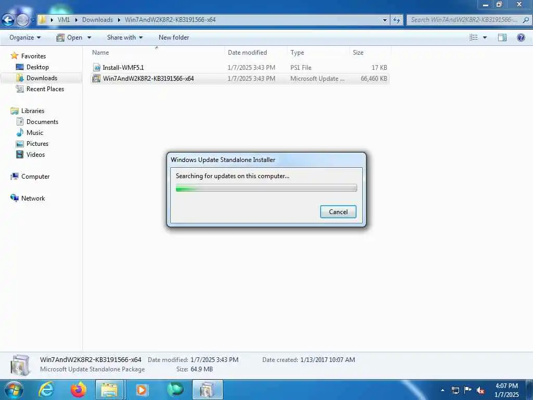This screenshot has width=533, height=400.
Task: Open the Pictures library
Action: click(x=37, y=144)
